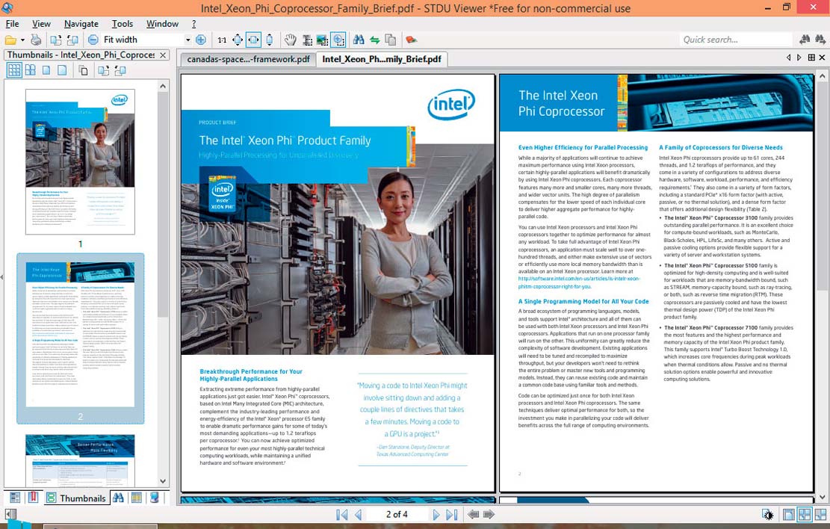The width and height of the screenshot is (830, 529).
Task: Rotate page with second rotate toolbar icon
Action: click(x=72, y=40)
